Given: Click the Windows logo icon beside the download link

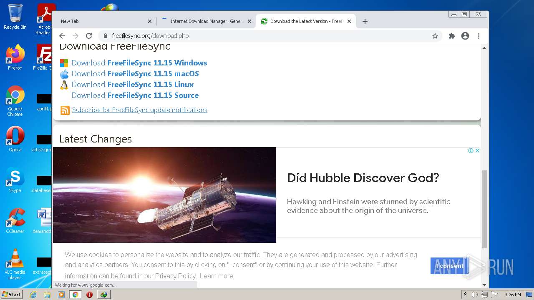Looking at the screenshot, I should [x=64, y=63].
